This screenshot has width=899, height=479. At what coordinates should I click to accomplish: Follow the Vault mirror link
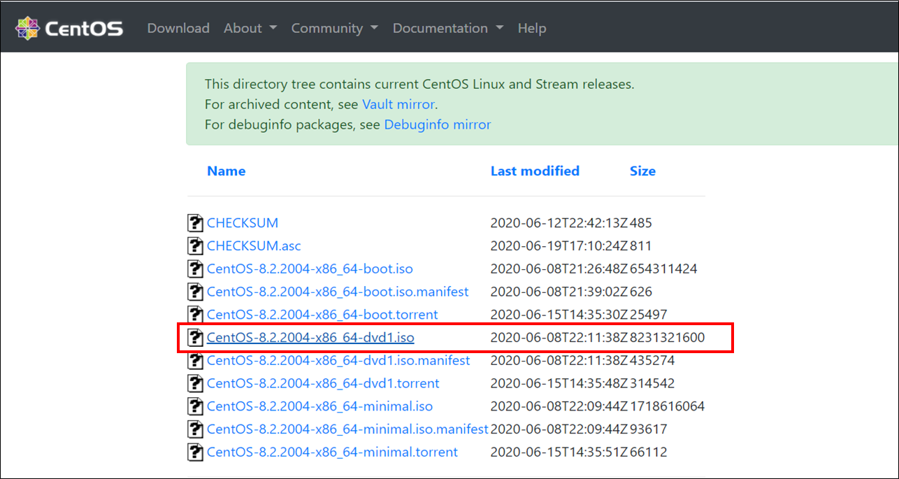tap(398, 104)
